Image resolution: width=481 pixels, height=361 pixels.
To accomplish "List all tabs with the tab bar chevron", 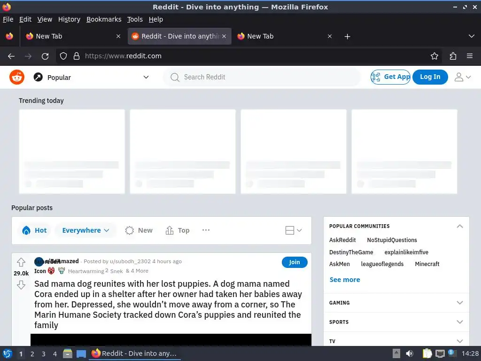I will 472,36.
